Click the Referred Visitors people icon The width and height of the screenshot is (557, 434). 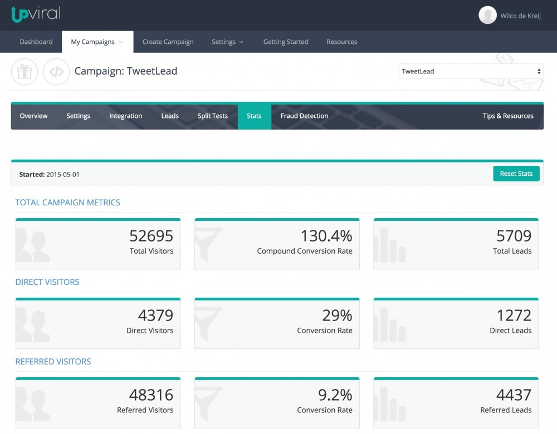(33, 404)
